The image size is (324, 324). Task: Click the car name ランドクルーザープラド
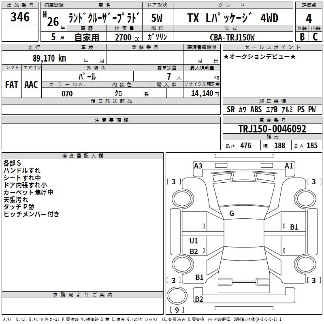tap(104, 17)
